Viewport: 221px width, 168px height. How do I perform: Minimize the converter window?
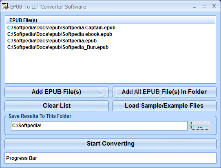[195, 7]
